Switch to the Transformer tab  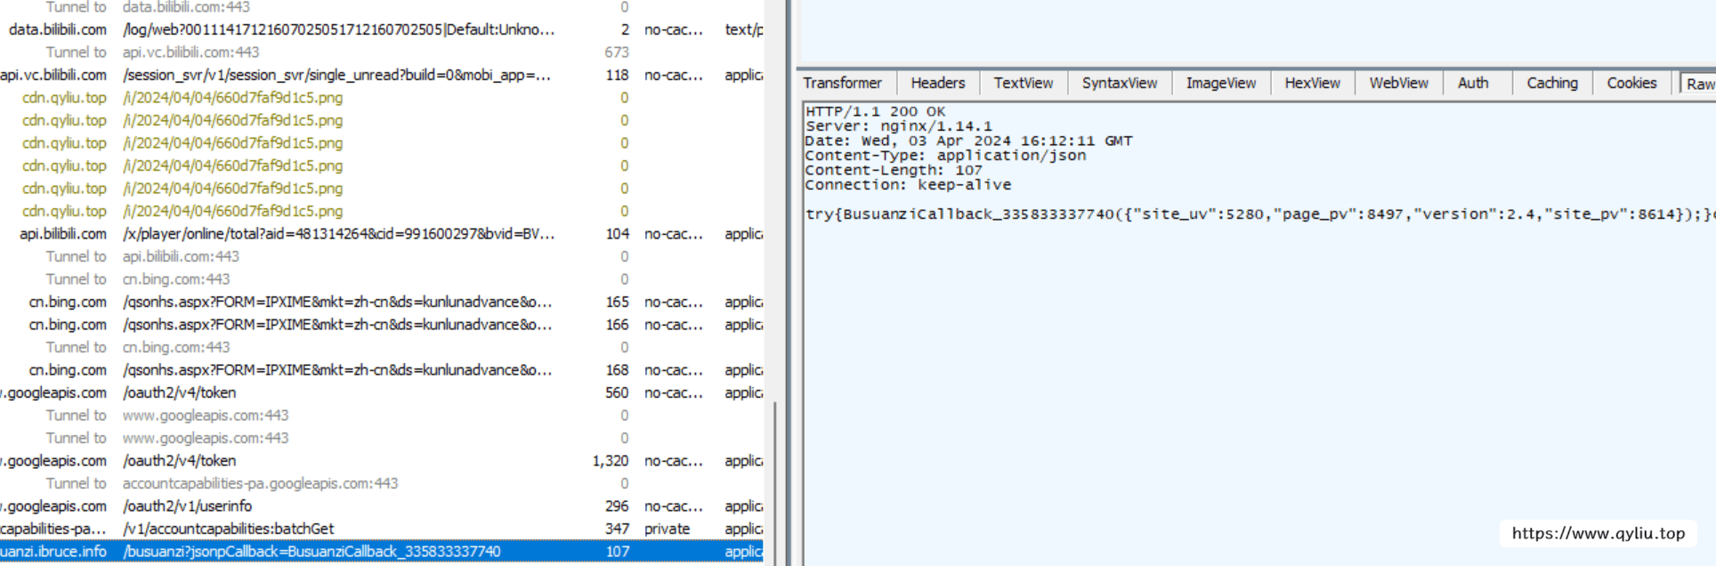pyautogui.click(x=842, y=83)
